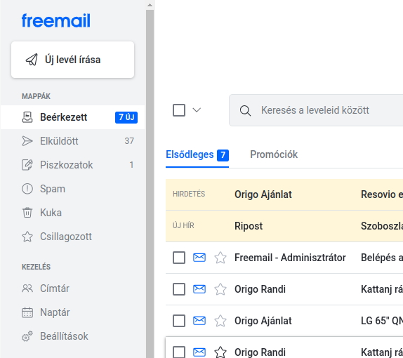This screenshot has width=403, height=358.
Task: Select the first Origo Randi email checkbox
Action: point(179,289)
